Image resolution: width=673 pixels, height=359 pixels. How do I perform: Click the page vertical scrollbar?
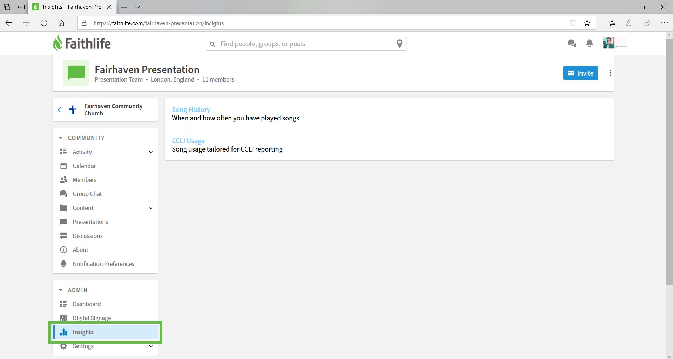coord(669,162)
